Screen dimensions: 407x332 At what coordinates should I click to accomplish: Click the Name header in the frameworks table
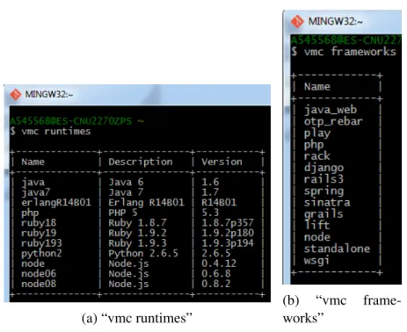pos(317,87)
